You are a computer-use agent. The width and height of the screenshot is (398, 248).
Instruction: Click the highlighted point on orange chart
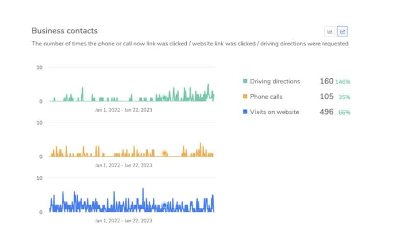(x=165, y=153)
